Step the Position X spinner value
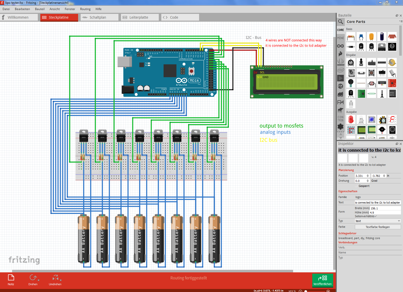 point(368,176)
